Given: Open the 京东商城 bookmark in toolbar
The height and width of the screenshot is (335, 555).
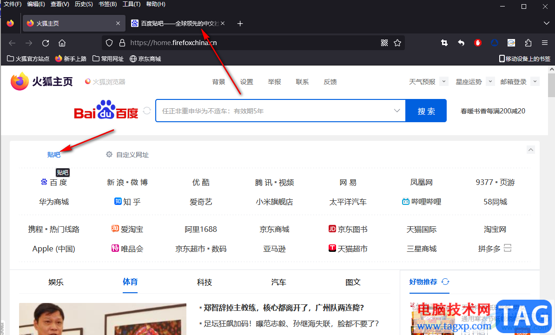Looking at the screenshot, I should point(145,59).
